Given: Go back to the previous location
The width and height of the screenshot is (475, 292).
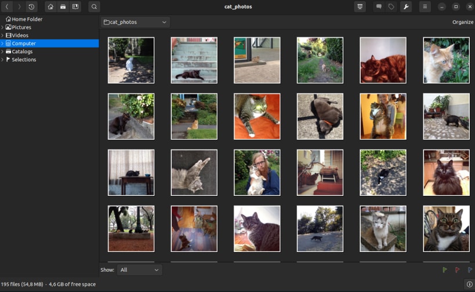Looking at the screenshot, I should tap(6, 6).
